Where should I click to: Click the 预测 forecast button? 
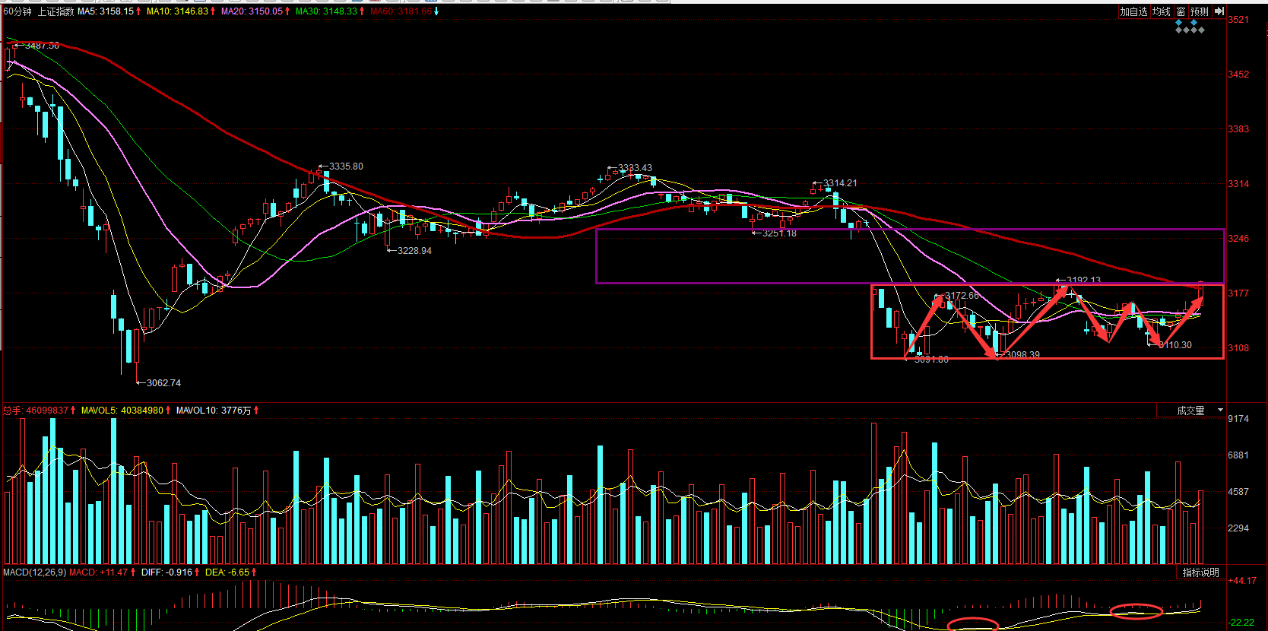(1200, 11)
